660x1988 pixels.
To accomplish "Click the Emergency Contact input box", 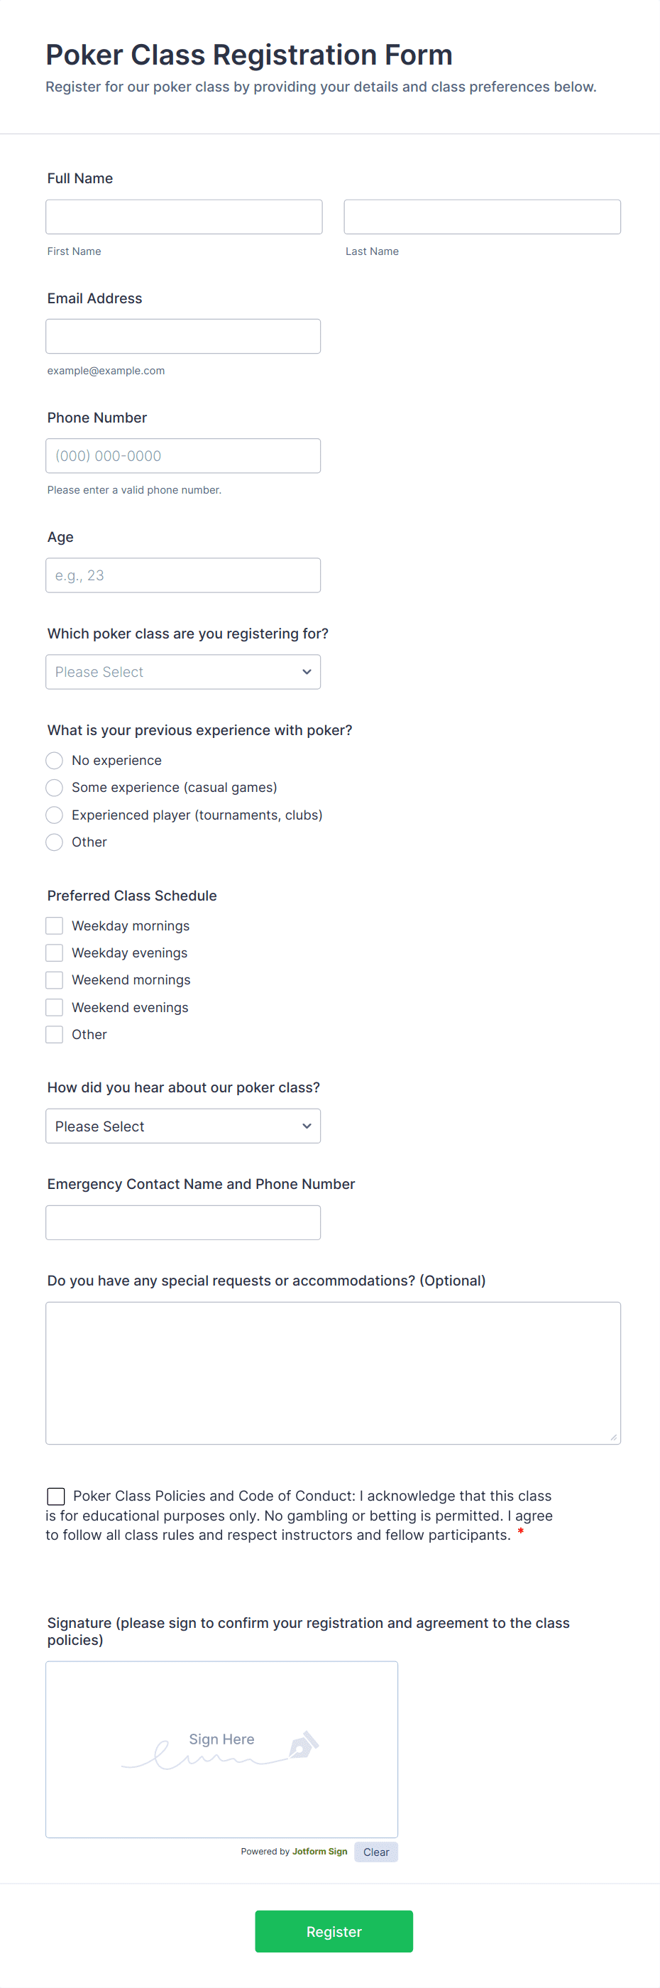I will click(x=182, y=1223).
